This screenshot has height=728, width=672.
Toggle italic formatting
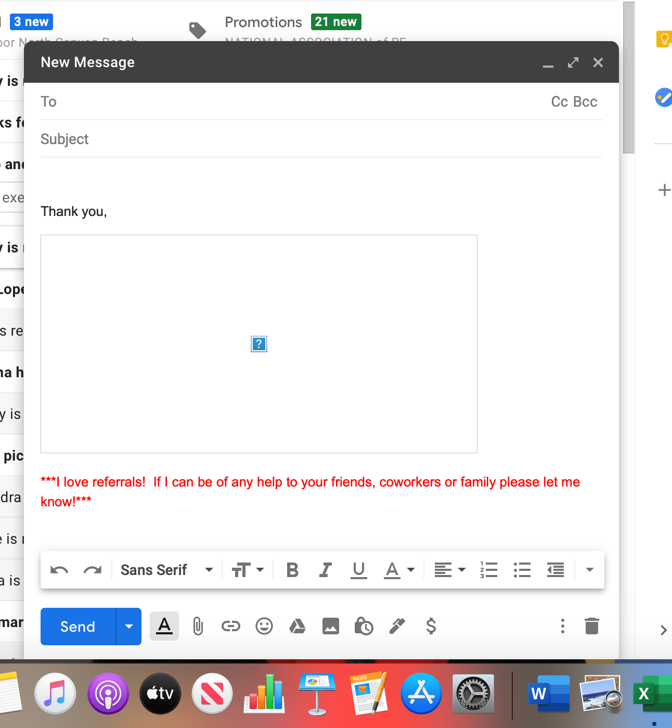[325, 570]
